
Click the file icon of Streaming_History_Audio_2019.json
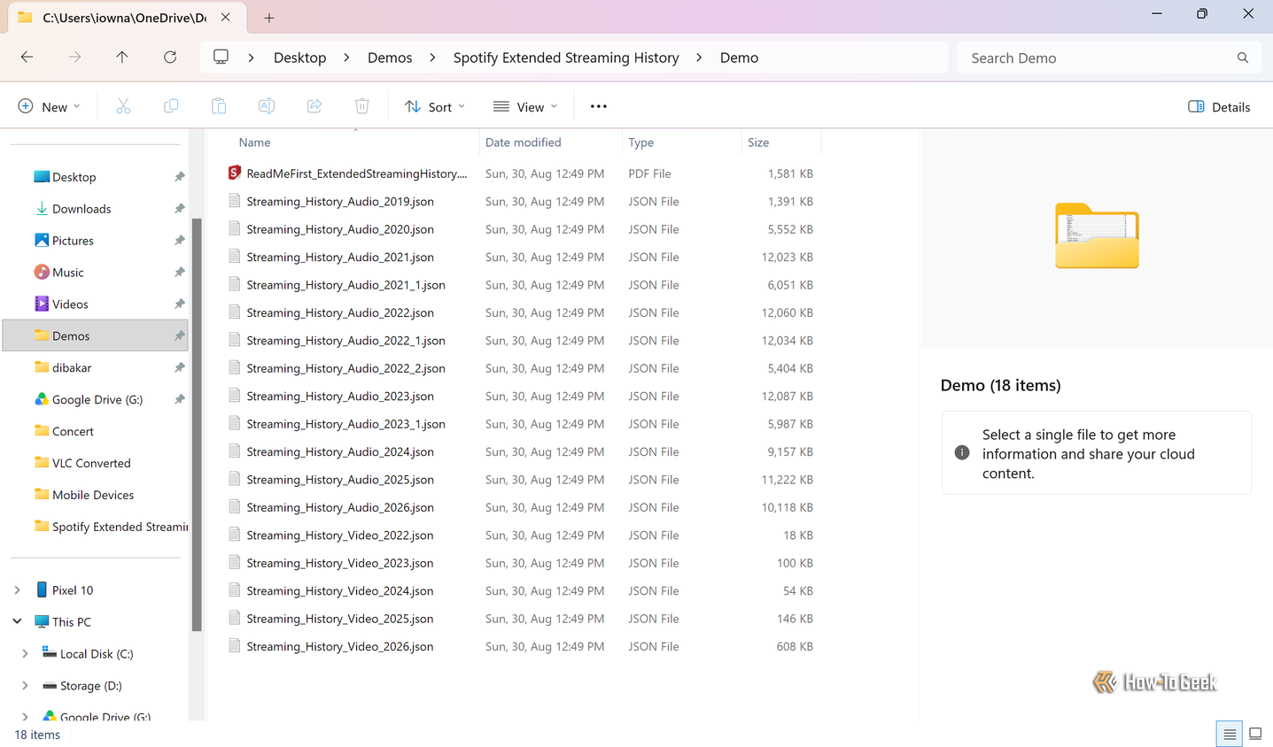(x=235, y=201)
